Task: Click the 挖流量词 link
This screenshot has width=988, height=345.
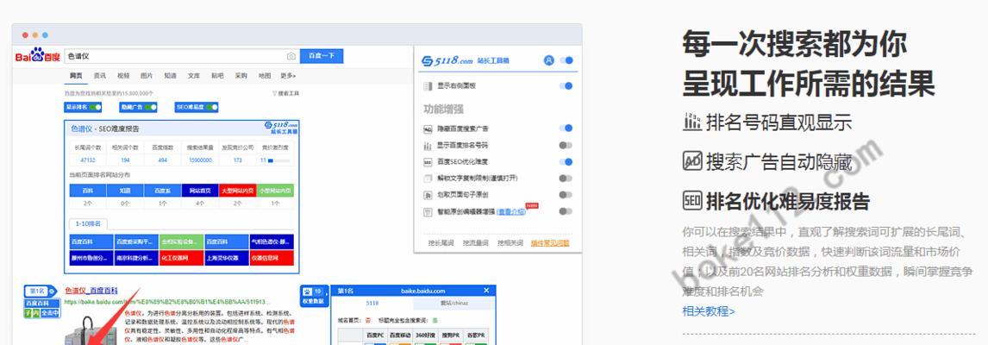Action: [475, 243]
